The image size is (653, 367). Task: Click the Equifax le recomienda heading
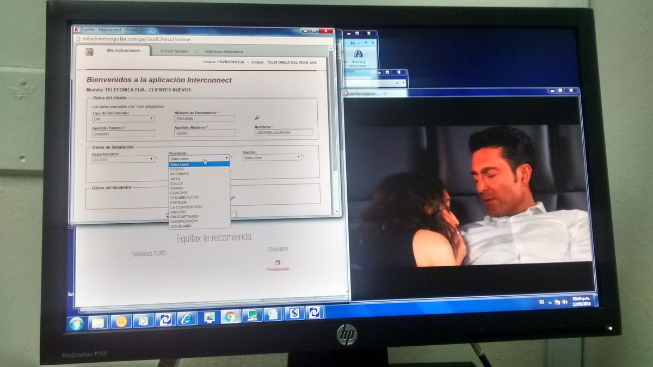[x=214, y=237]
